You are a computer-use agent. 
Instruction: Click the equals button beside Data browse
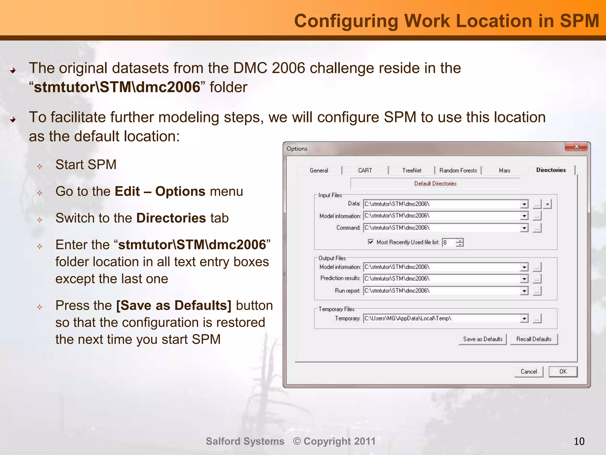click(x=547, y=204)
